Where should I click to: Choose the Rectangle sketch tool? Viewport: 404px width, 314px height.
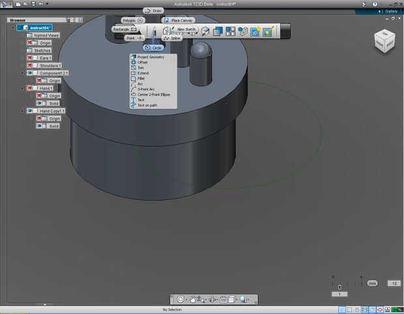click(x=125, y=29)
